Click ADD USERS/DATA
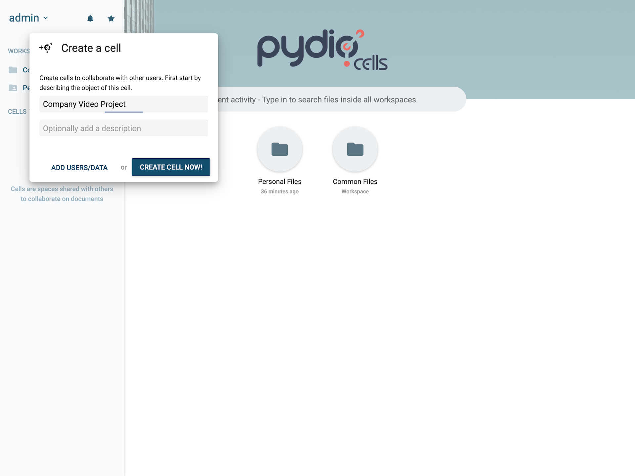The width and height of the screenshot is (635, 476). click(79, 168)
